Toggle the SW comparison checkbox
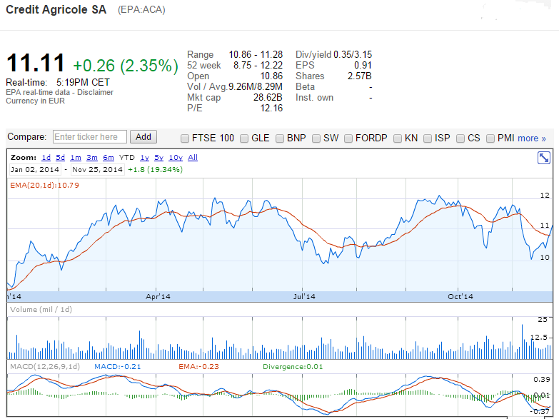The height and width of the screenshot is (419, 559). (316, 138)
